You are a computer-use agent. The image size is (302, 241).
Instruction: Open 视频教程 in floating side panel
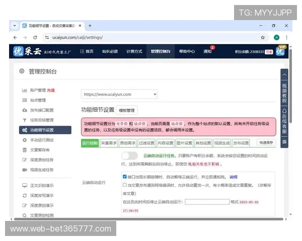(x=284, y=93)
